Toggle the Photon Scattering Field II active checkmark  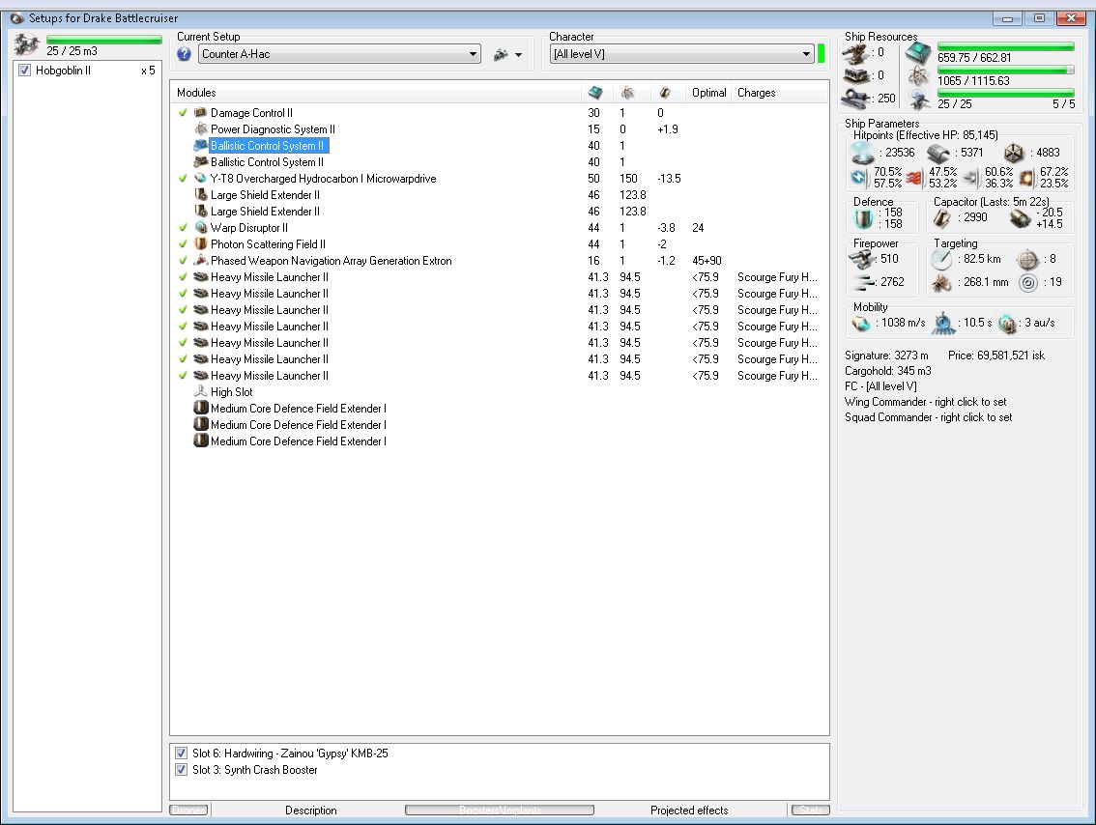(x=183, y=243)
